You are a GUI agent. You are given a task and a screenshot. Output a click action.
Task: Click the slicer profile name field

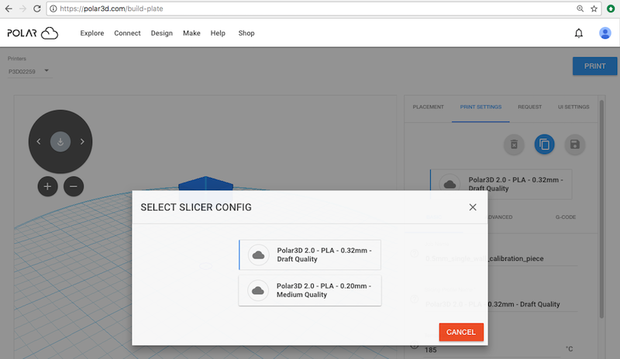(501, 304)
